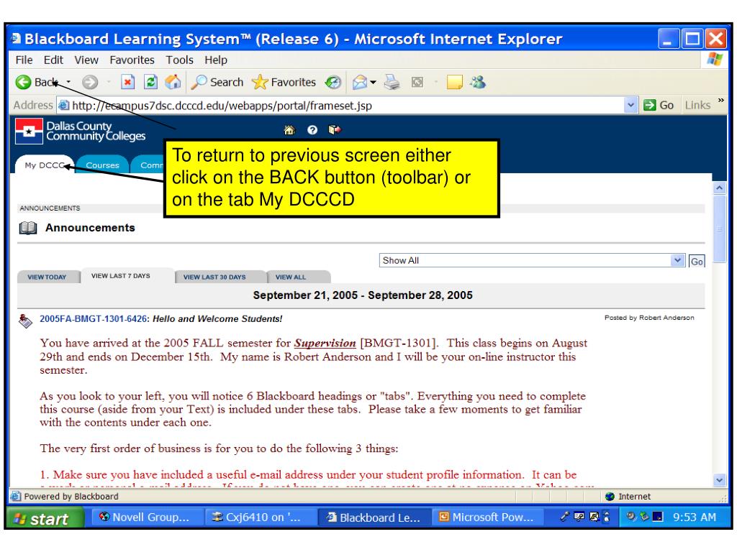Open the Back button history dropdown arrow
Image resolution: width=737 pixels, height=552 pixels.
[68, 82]
